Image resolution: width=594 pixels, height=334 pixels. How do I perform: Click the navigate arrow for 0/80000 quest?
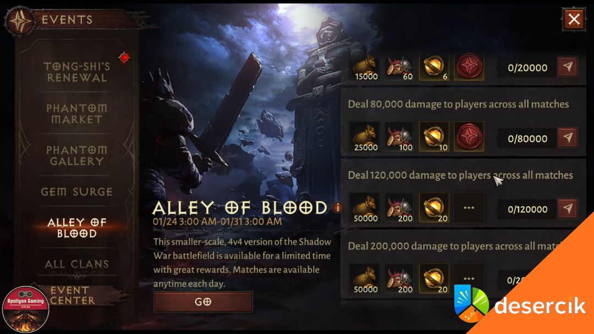[x=567, y=138]
